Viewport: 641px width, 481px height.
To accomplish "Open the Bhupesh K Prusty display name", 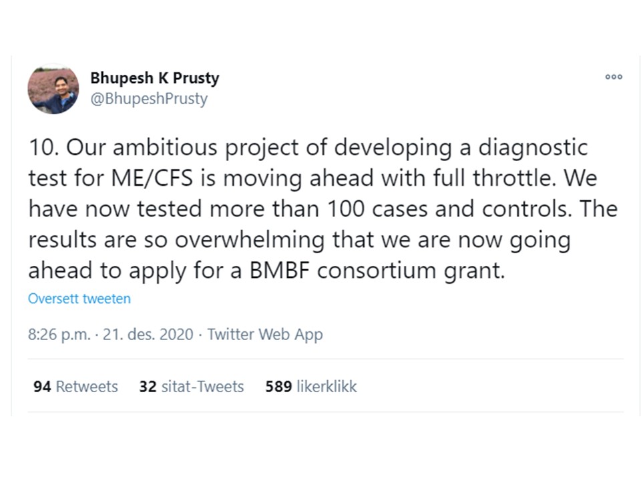I will click(154, 78).
